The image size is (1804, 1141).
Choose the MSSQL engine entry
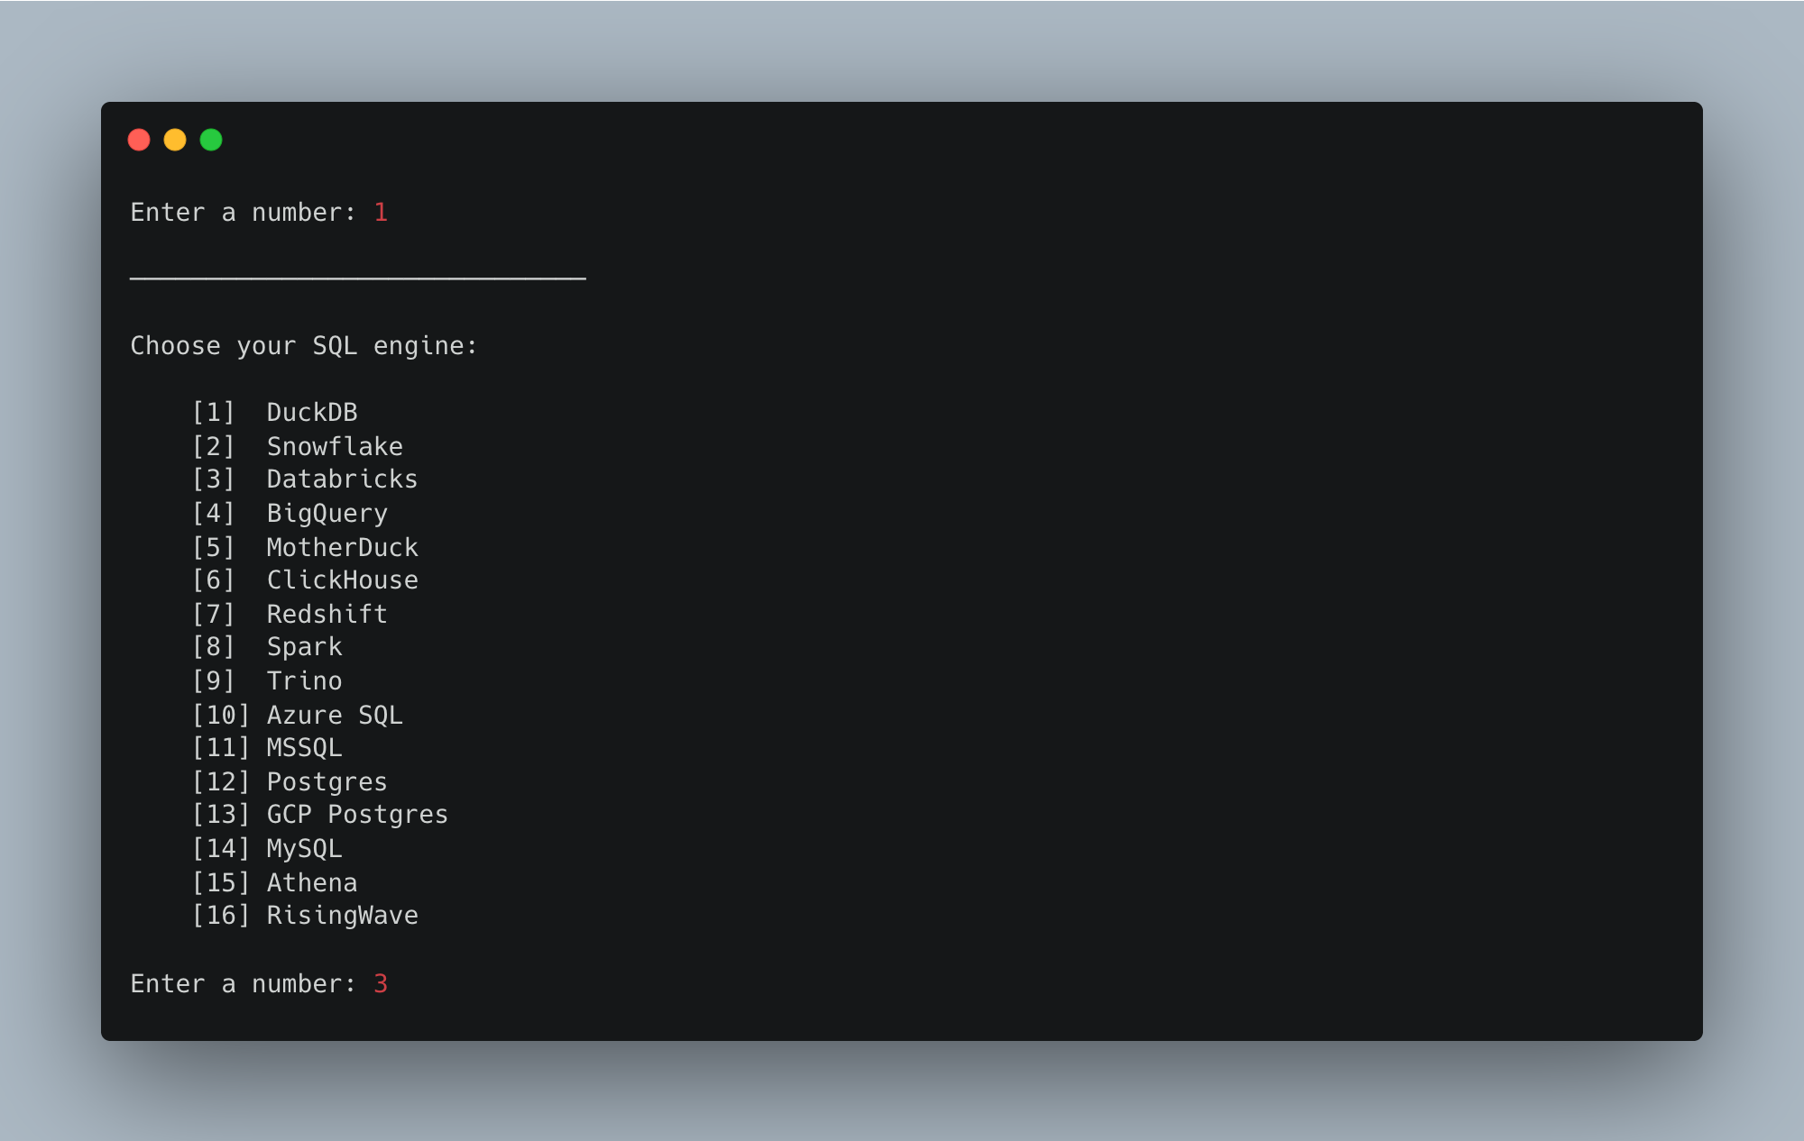tap(304, 748)
